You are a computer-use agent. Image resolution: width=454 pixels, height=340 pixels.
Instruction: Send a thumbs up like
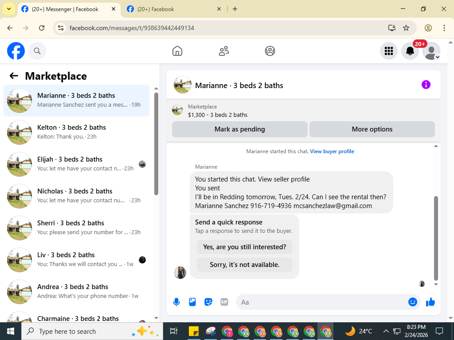(431, 302)
